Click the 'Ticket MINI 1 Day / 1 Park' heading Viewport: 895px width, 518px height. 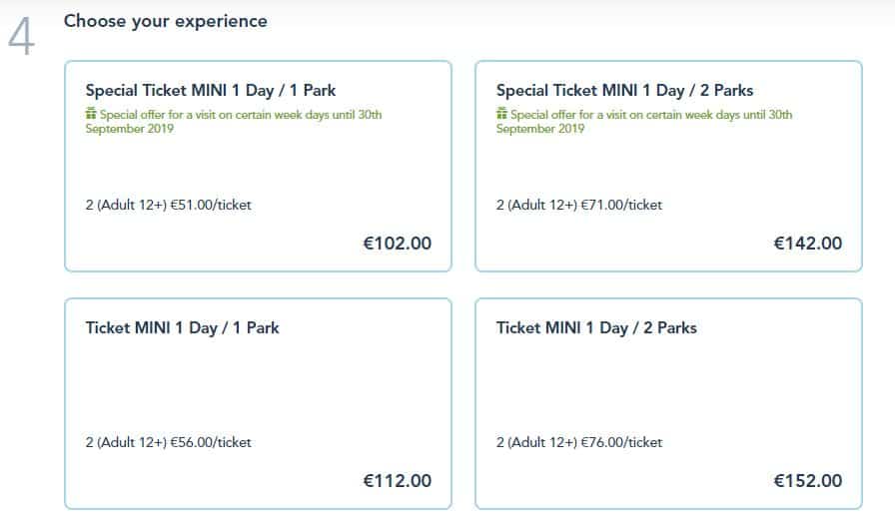click(182, 328)
